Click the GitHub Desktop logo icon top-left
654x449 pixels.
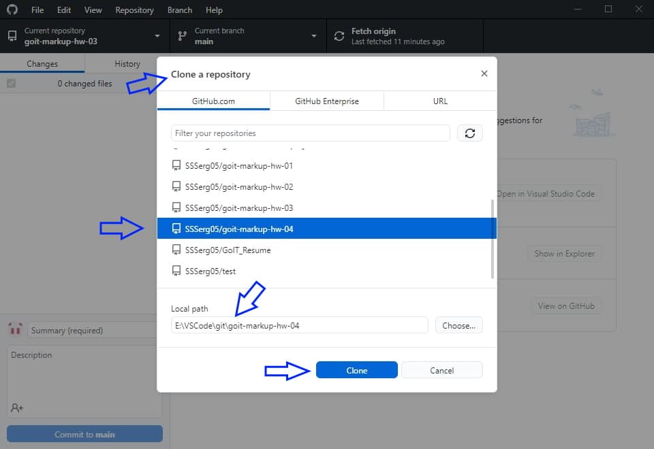point(12,10)
